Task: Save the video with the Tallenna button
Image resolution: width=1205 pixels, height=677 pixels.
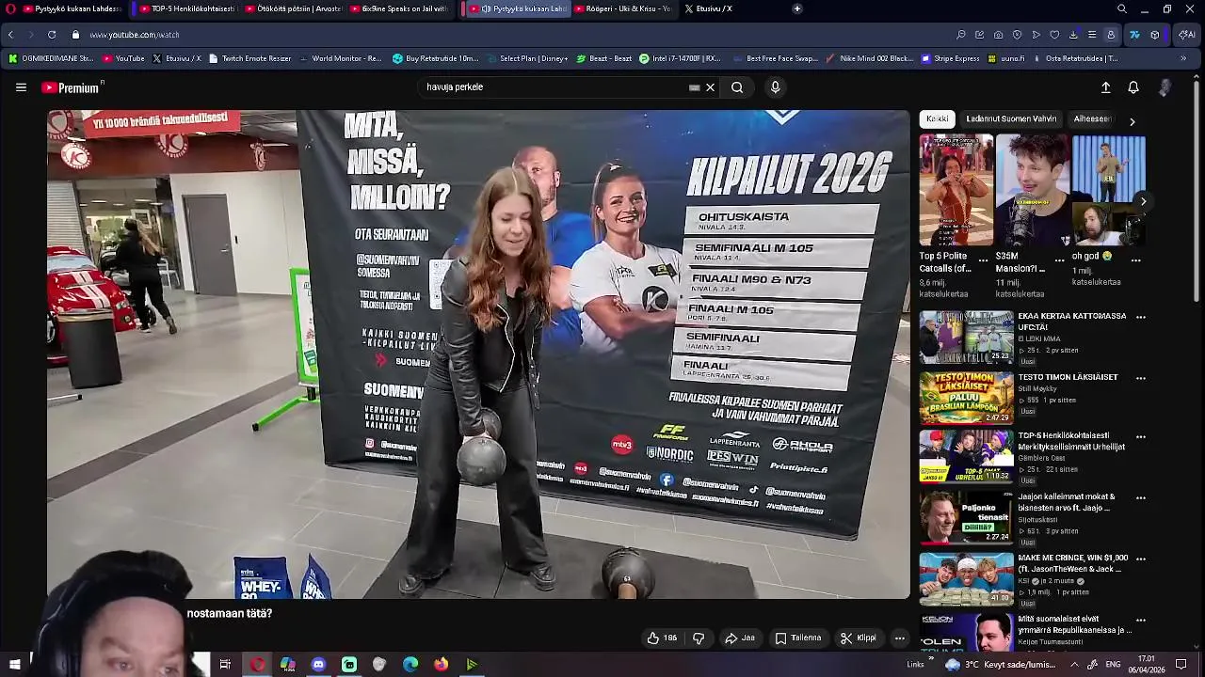Action: [798, 638]
